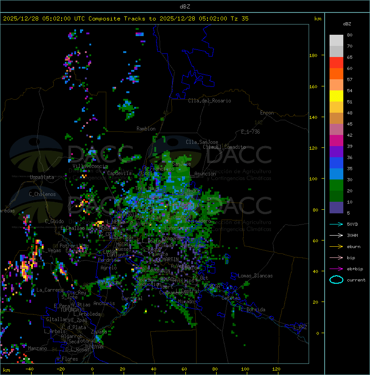This screenshot has height=375, width=370.
Task: Click the L_PAZ place label
Action: [300, 327]
